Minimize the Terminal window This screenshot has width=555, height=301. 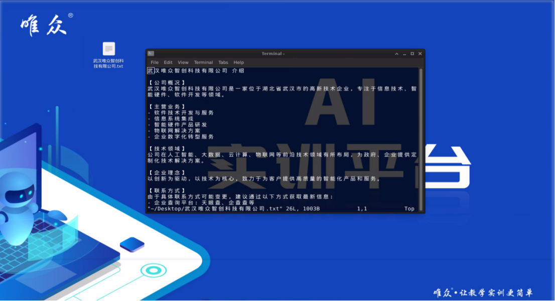pos(404,54)
